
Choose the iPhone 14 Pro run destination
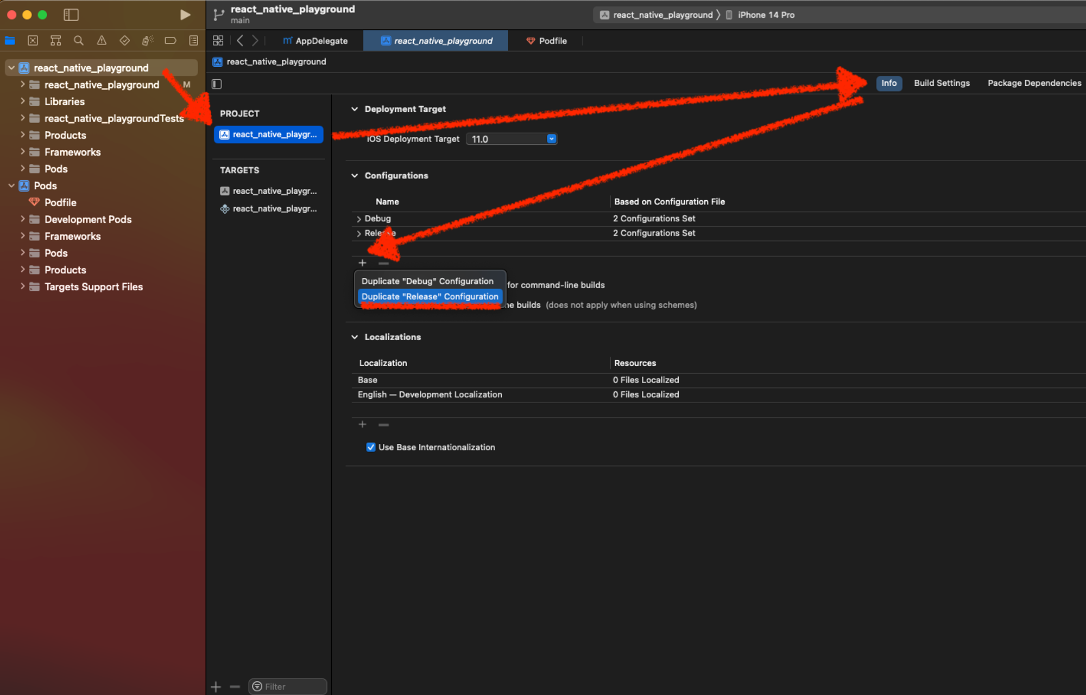(x=760, y=15)
